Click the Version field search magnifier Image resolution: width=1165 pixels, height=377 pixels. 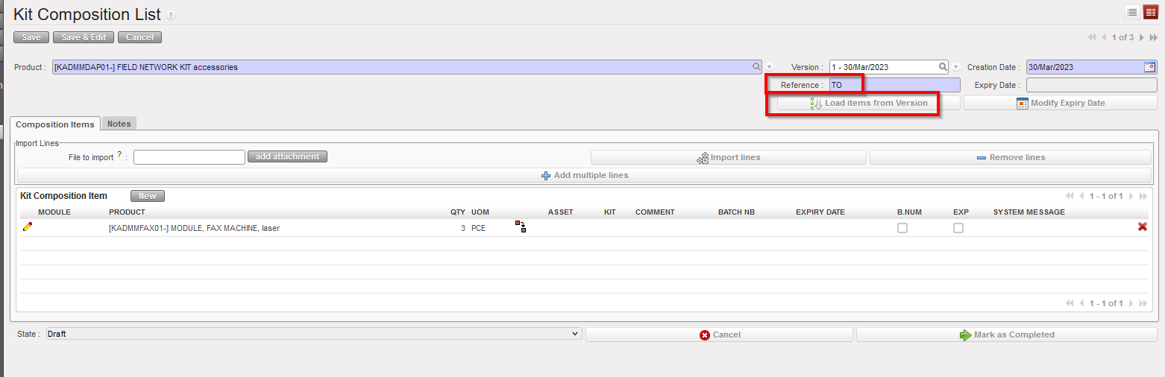pyautogui.click(x=943, y=67)
